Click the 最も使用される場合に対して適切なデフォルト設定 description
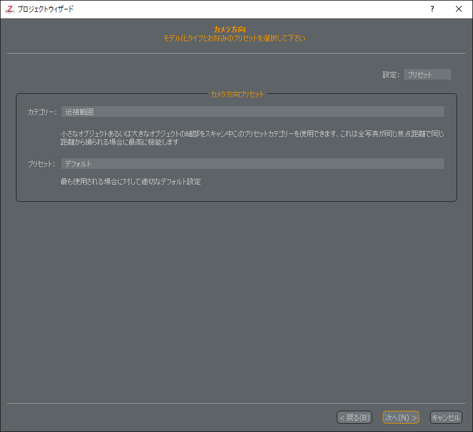Image resolution: width=473 pixels, height=432 pixels. (130, 182)
